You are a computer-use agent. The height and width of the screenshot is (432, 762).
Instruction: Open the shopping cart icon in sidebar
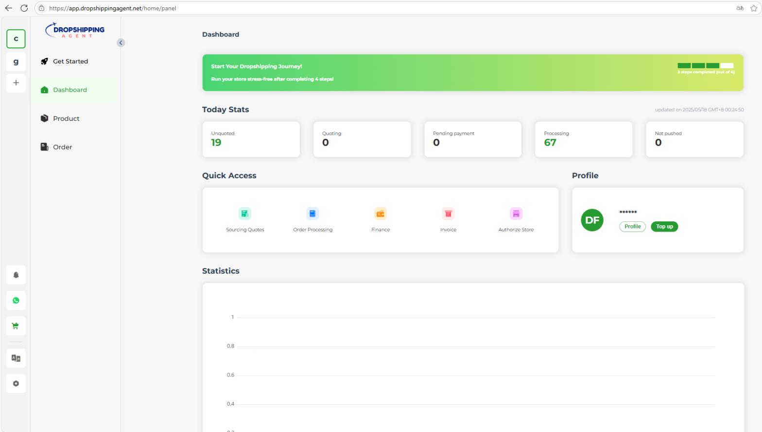click(x=16, y=326)
